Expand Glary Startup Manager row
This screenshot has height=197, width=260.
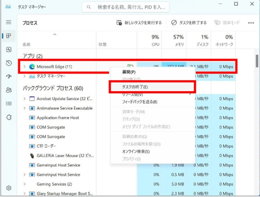coord(25,193)
